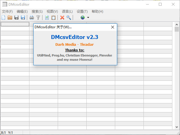Open the 编辑(E) menu

[22, 12]
